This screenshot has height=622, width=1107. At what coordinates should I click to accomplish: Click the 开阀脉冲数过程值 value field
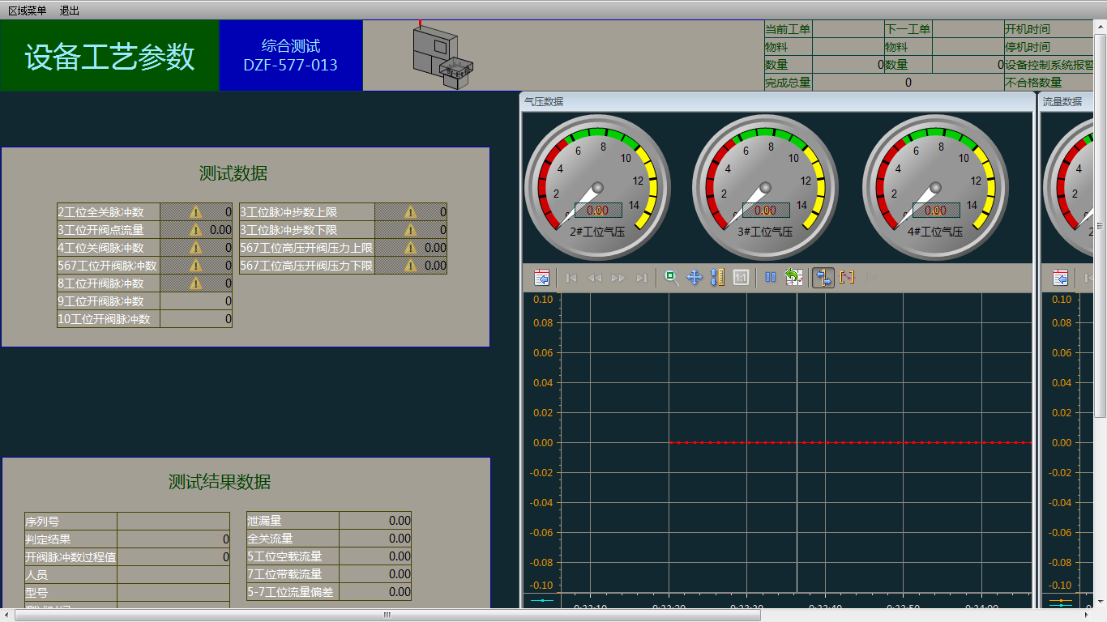pos(173,557)
